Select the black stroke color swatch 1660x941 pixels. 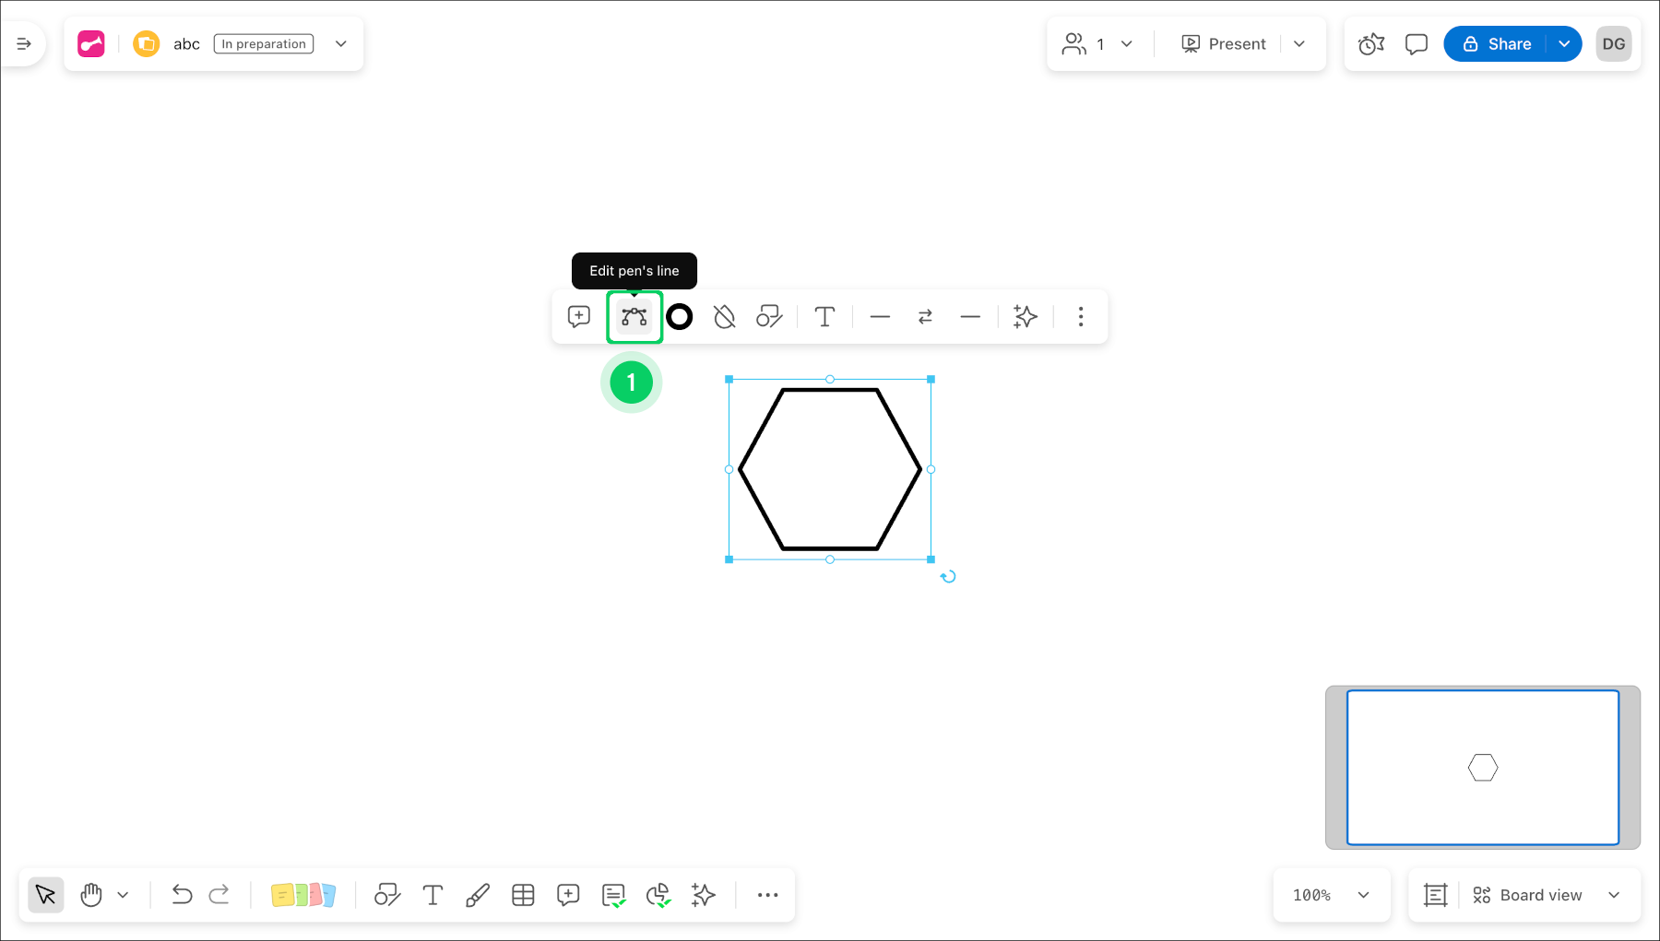tap(680, 317)
